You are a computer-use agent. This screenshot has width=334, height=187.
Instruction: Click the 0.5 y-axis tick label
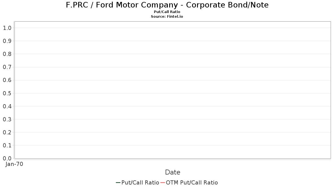tap(7, 93)
